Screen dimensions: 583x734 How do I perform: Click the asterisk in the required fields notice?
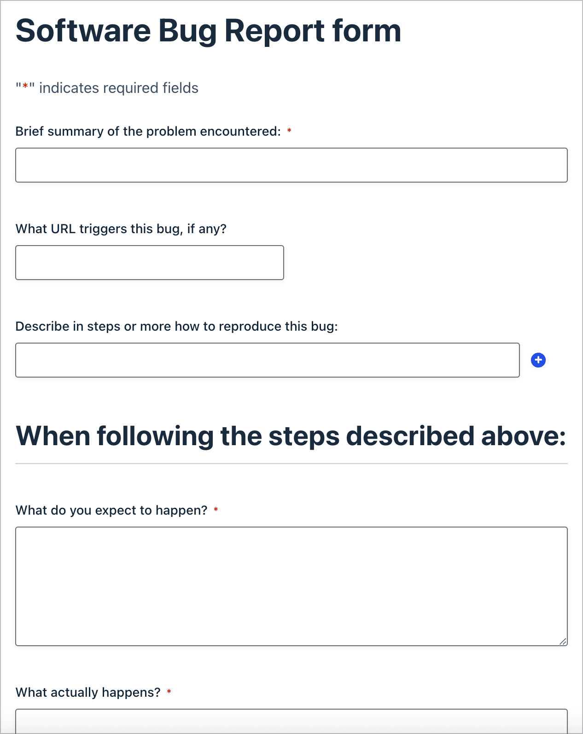25,86
